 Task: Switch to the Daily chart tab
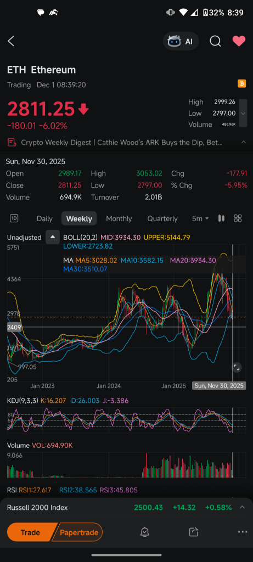[x=44, y=218]
